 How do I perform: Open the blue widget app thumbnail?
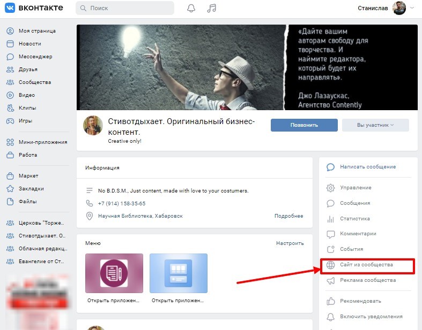179,273
